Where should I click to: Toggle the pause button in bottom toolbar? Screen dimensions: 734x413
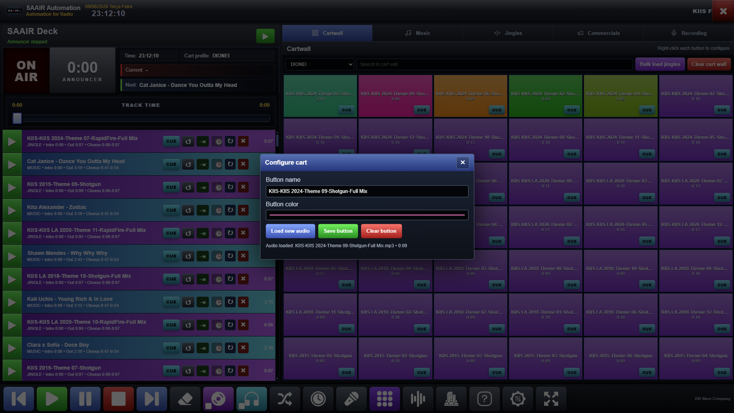pyautogui.click(x=85, y=399)
